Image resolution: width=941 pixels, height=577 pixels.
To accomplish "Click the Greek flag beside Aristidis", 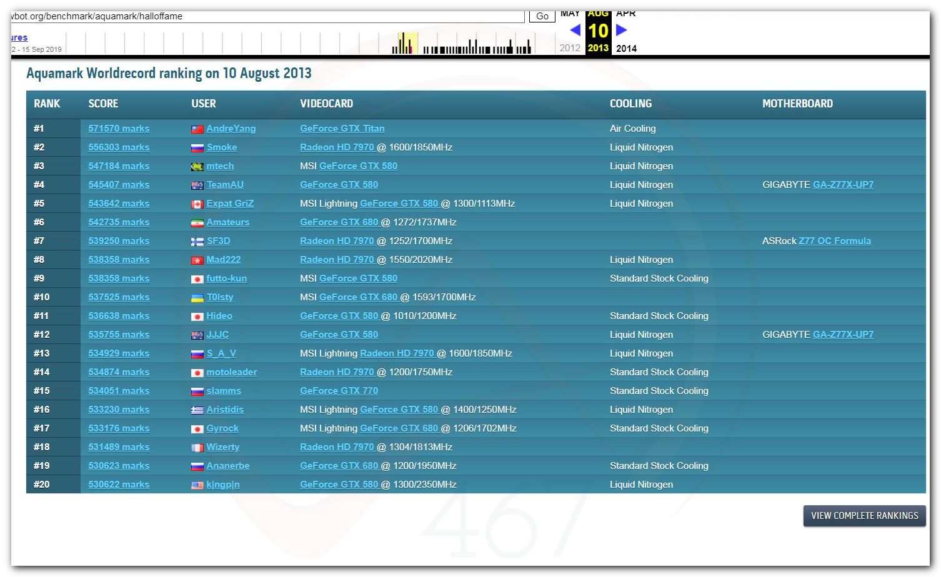I will [x=197, y=410].
